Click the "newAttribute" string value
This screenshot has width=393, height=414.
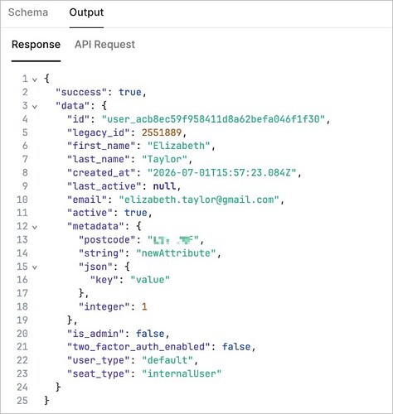coord(176,253)
